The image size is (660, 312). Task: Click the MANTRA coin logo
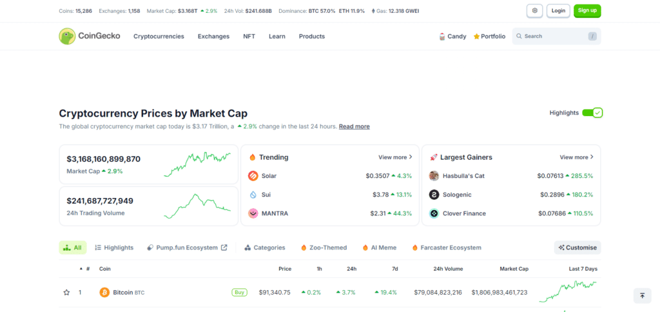(x=253, y=213)
